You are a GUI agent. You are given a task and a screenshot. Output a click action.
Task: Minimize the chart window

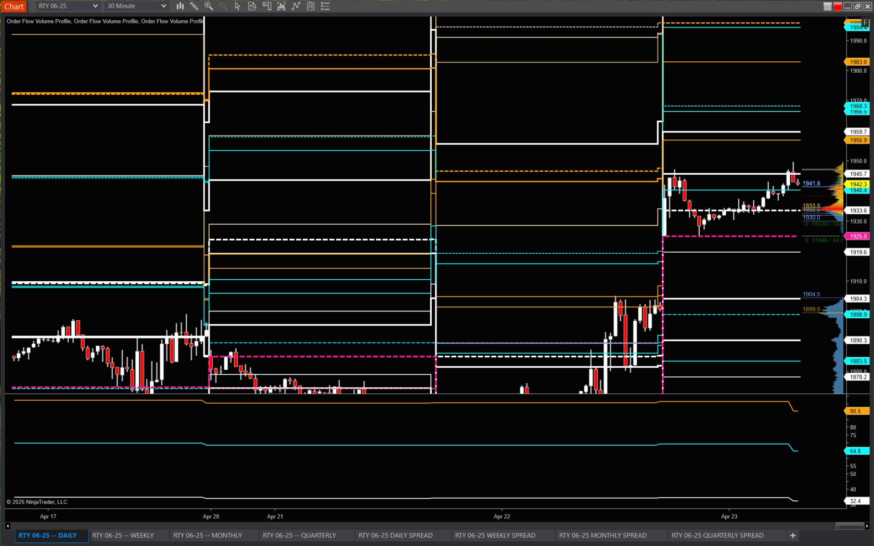coord(847,6)
